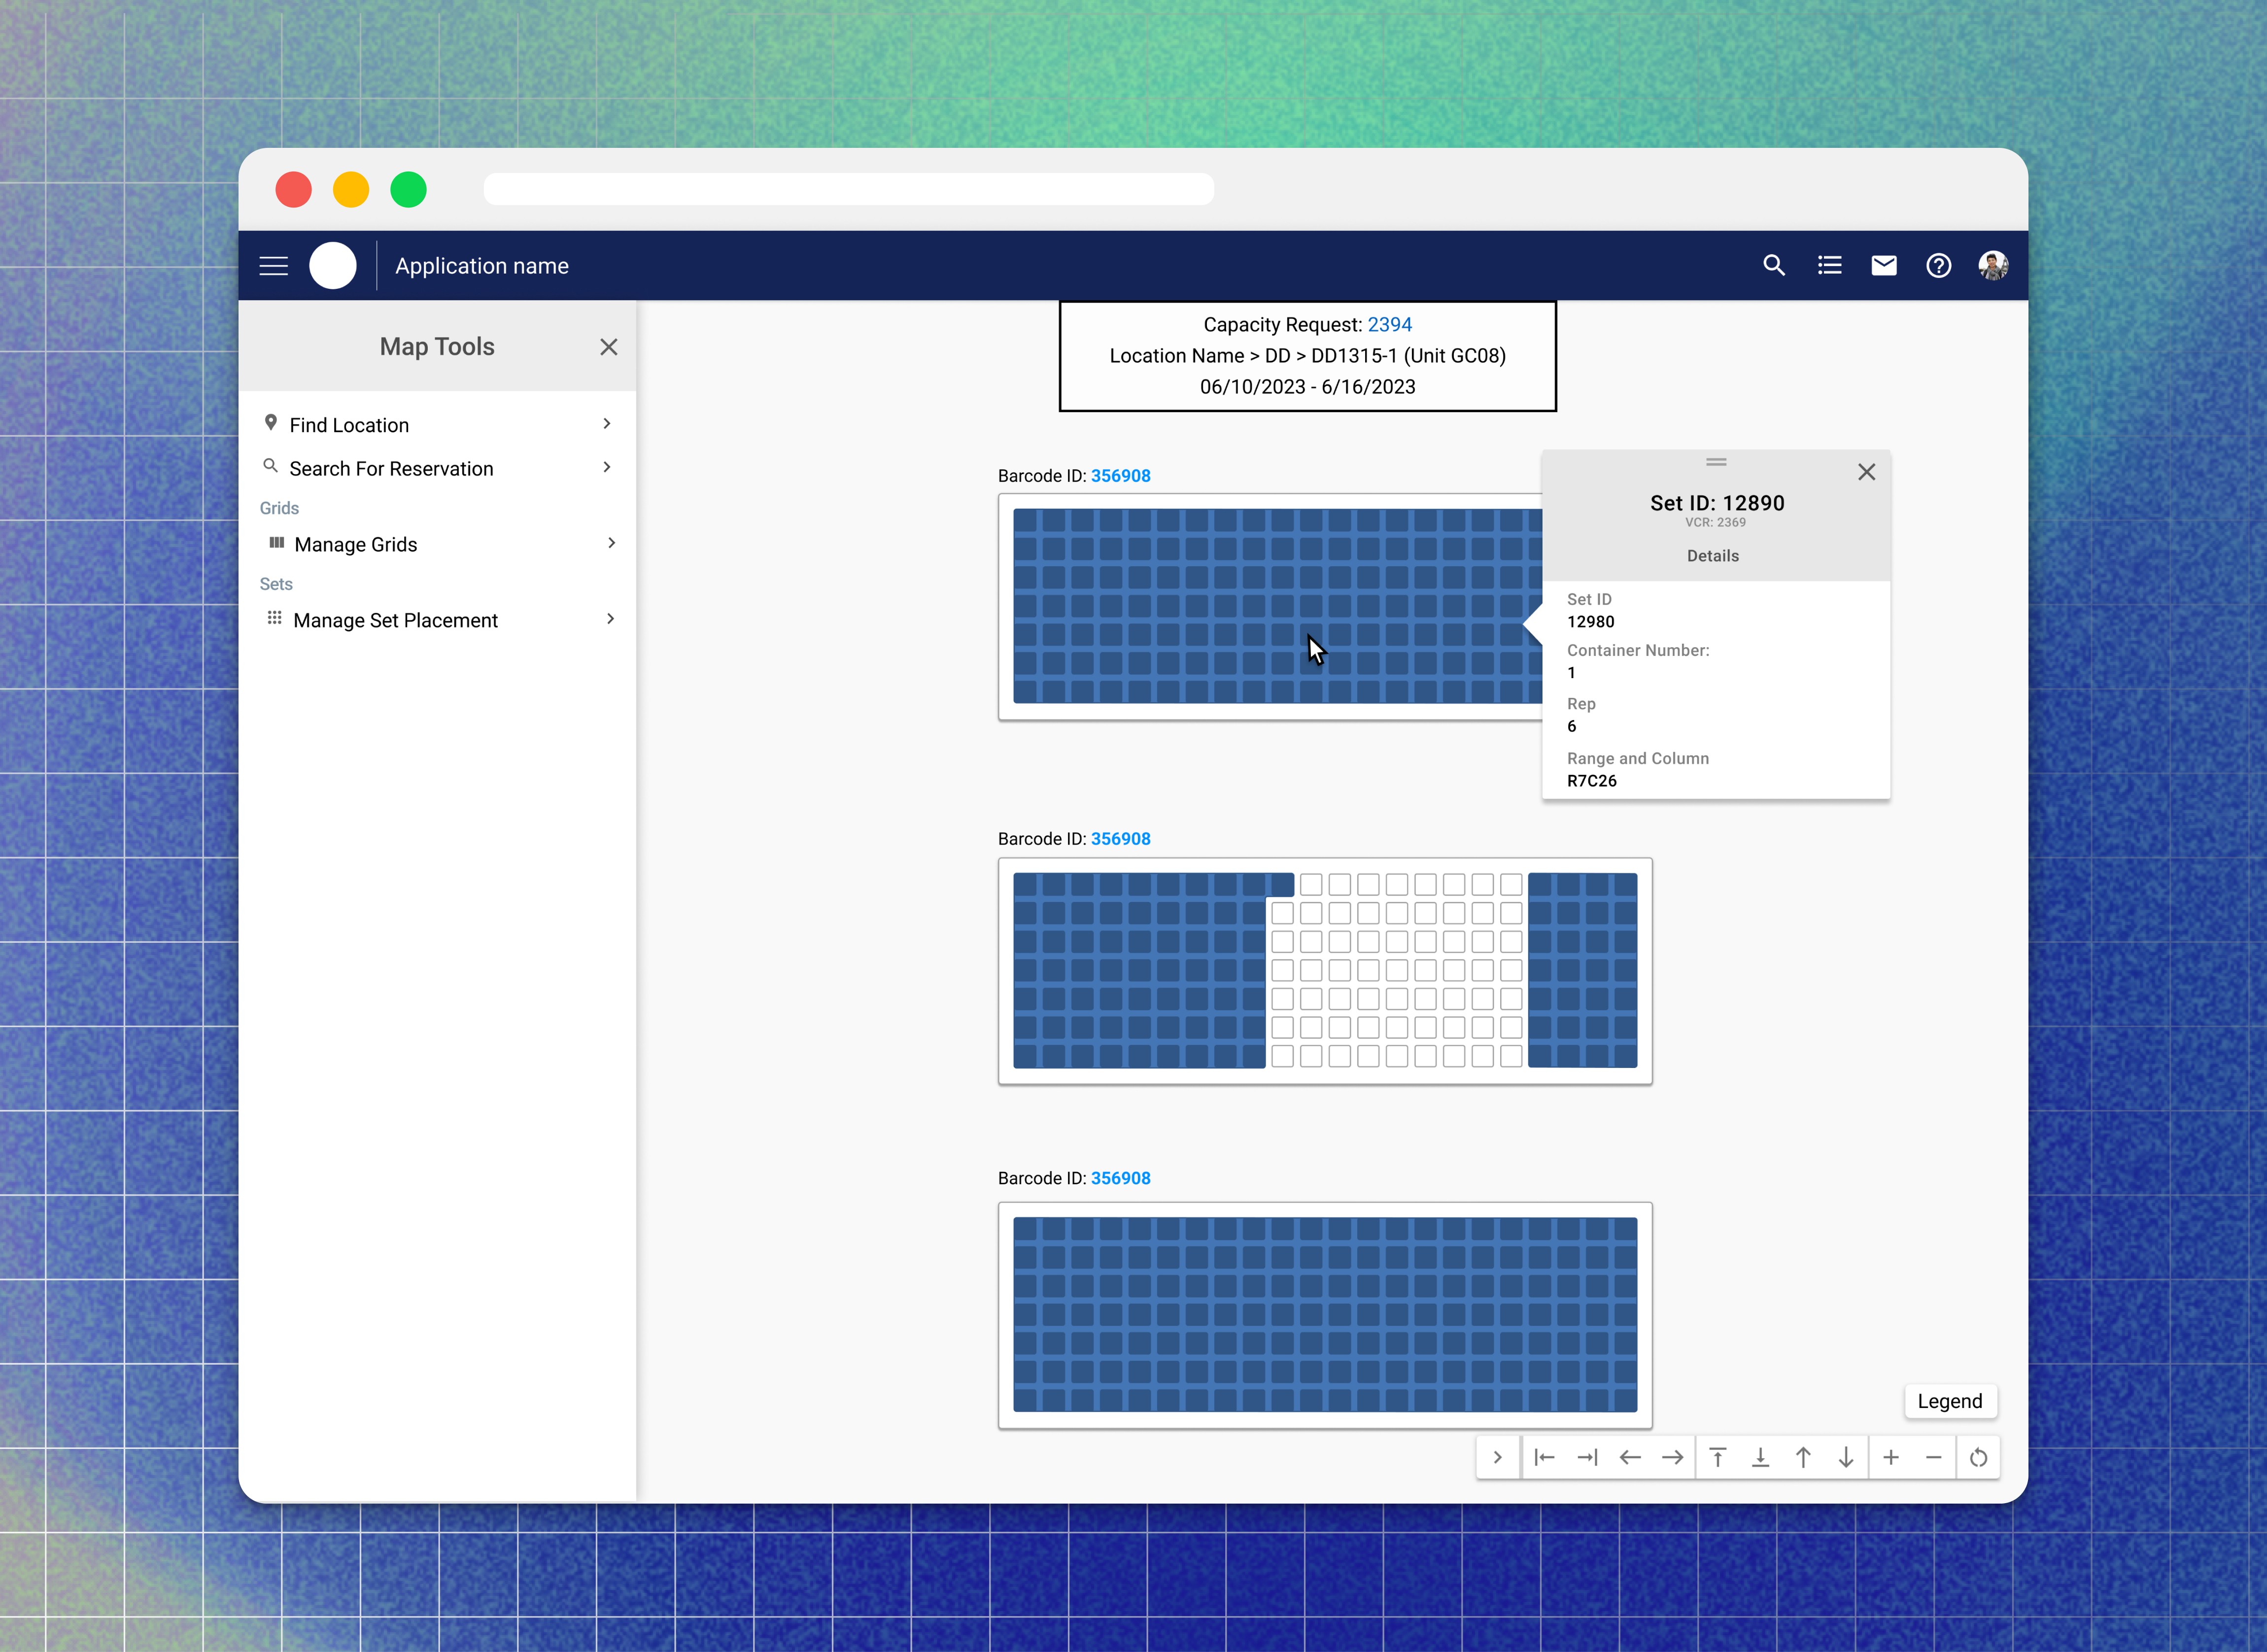Pan map down with down arrow
The image size is (2267, 1652).
[x=1846, y=1458]
